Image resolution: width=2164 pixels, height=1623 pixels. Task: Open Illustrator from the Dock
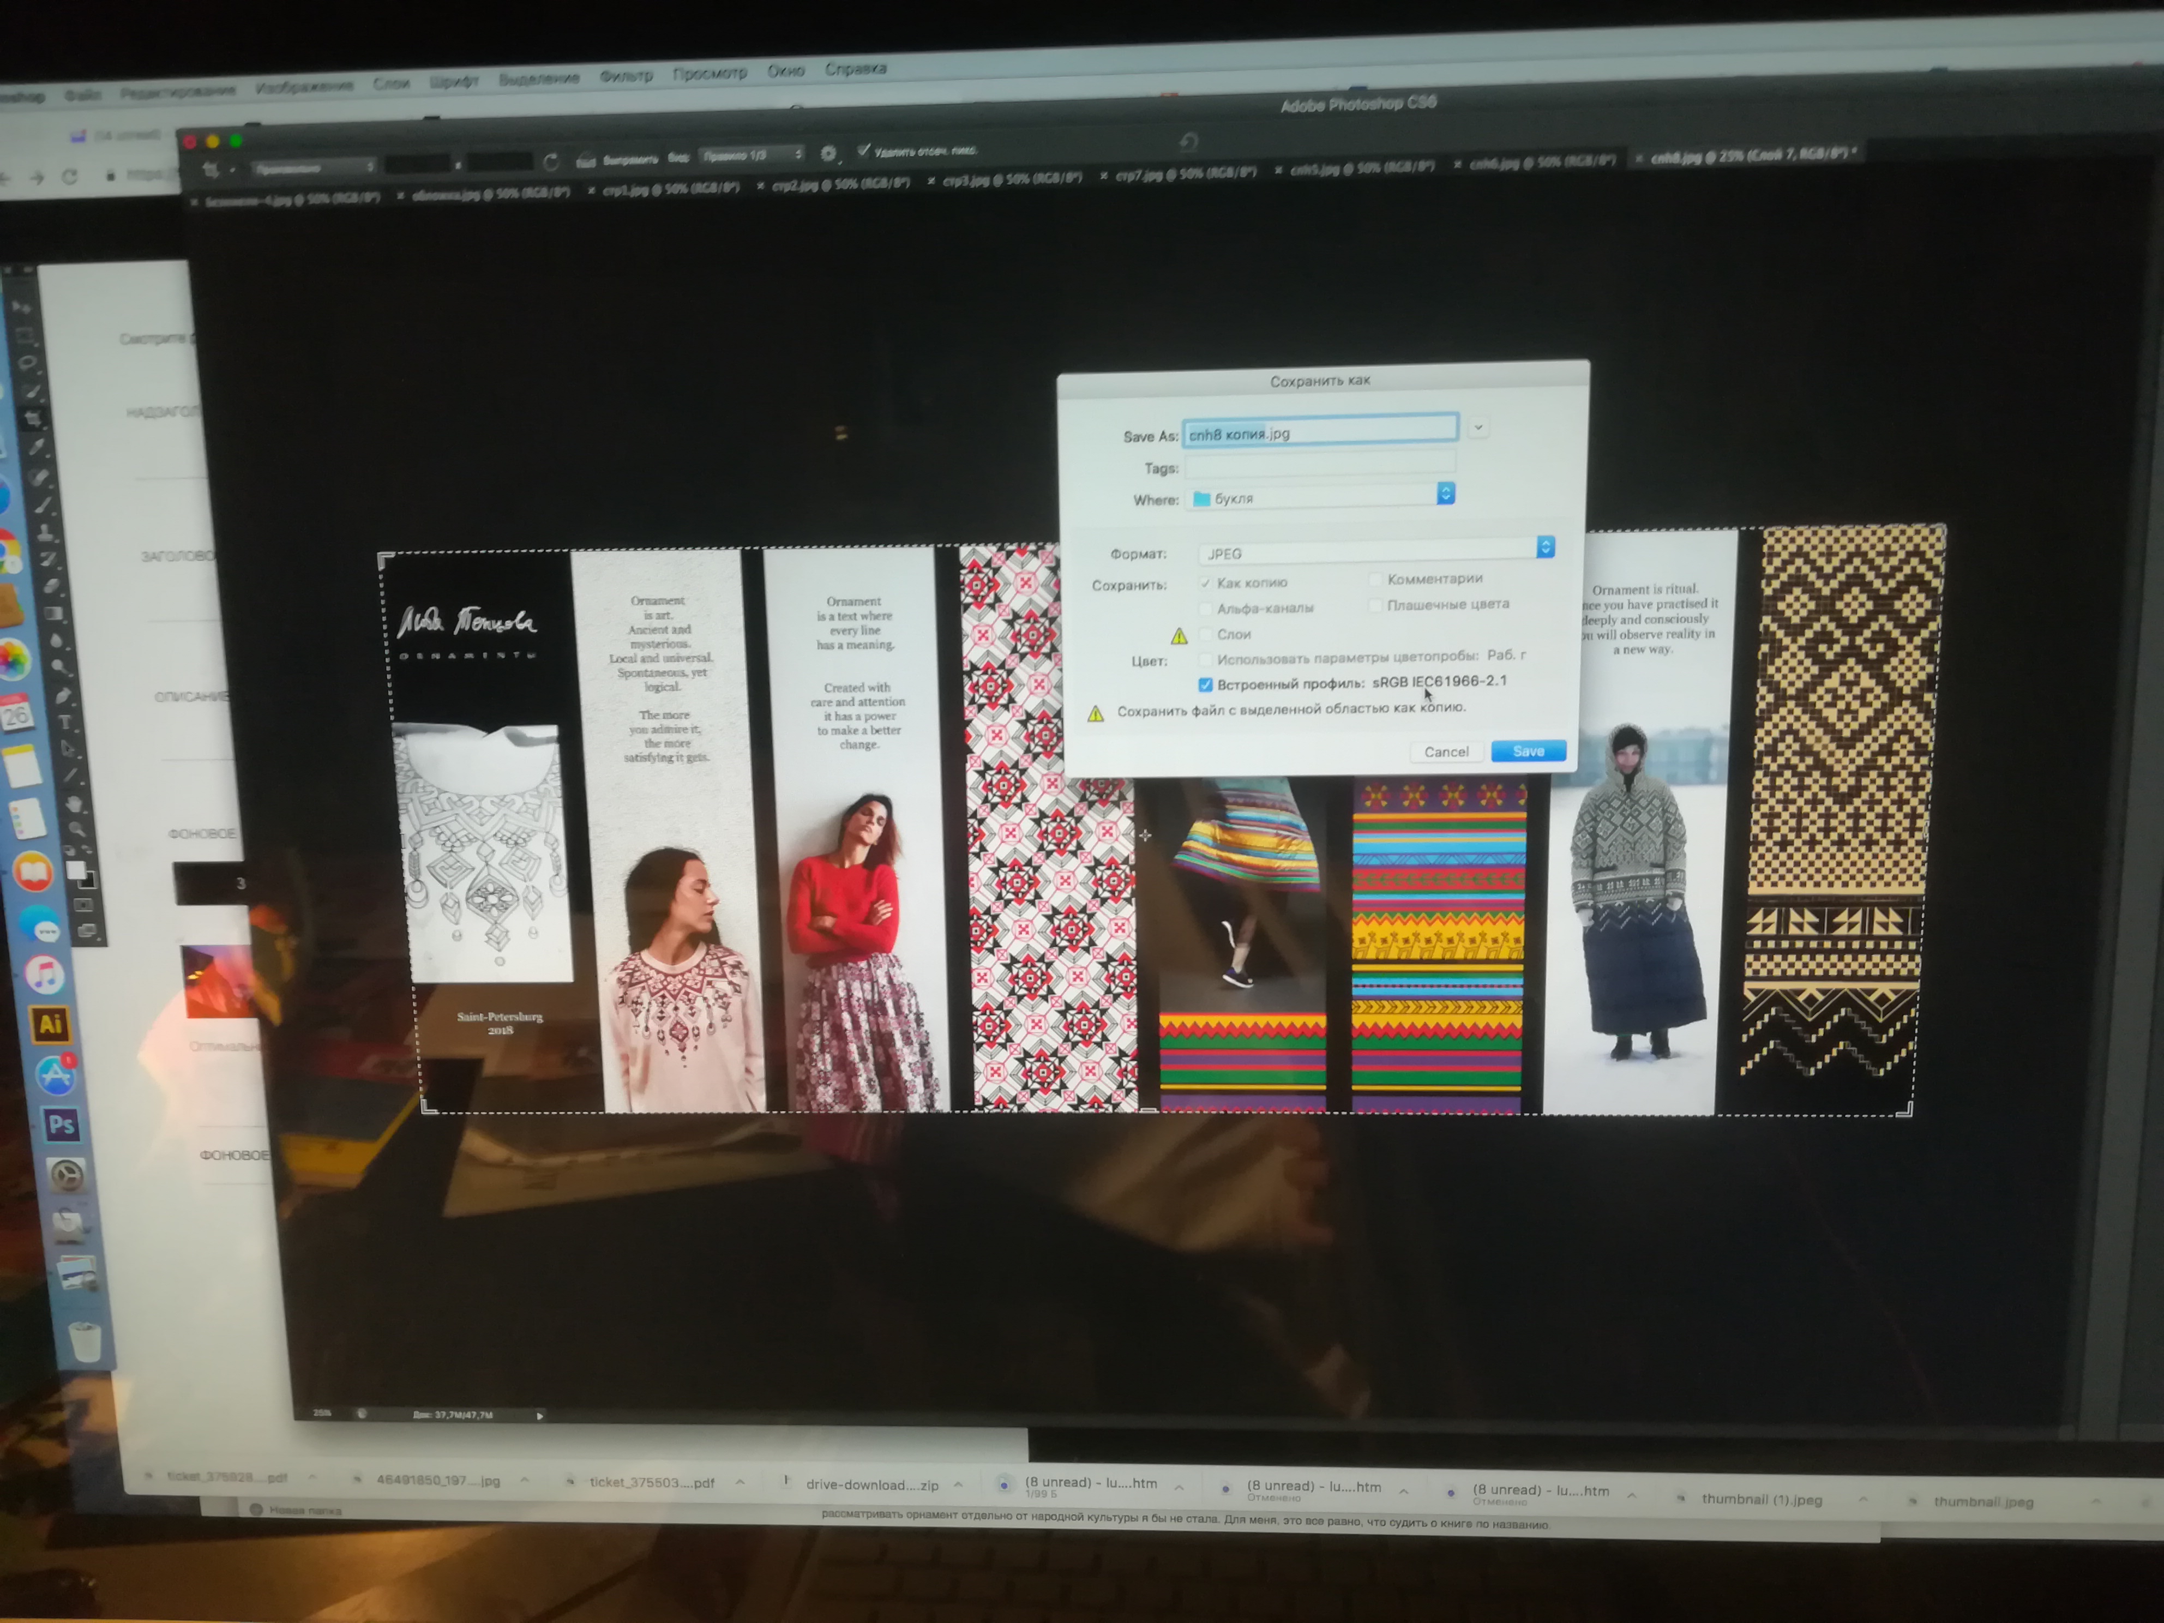coord(50,1024)
